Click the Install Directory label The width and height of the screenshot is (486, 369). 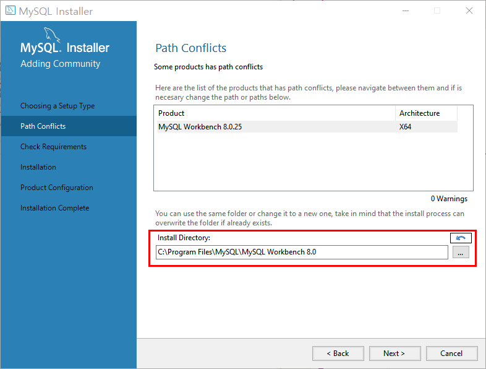[x=184, y=238]
